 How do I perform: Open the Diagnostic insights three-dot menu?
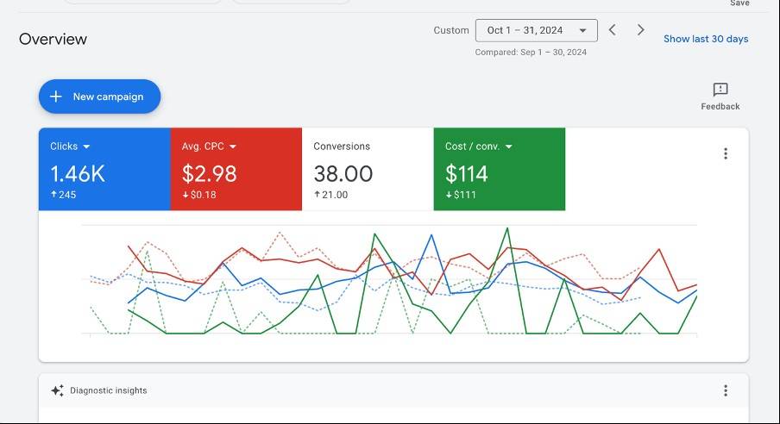click(725, 390)
